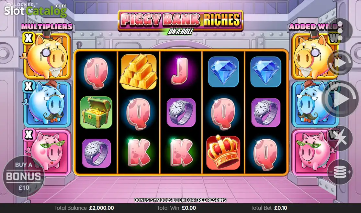The height and width of the screenshot is (213, 361).
Task: Click the Buy a Bonus £10 button
Action: coord(24,176)
